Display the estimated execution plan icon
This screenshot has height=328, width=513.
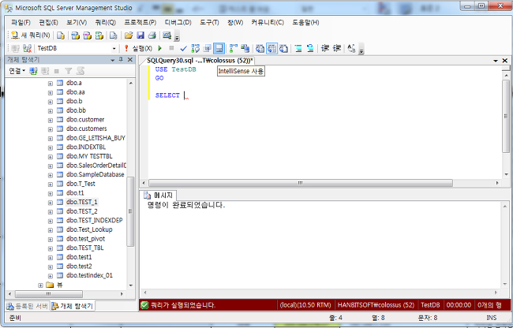(x=195, y=48)
